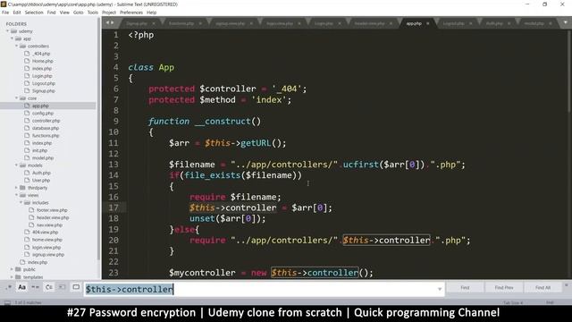Toggle highlight matches option
This screenshot has height=322, width=572.
click(x=76, y=287)
